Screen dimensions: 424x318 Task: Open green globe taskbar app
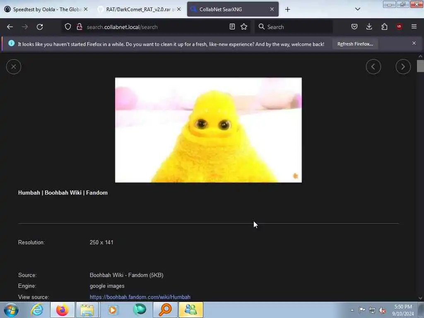[140, 310]
